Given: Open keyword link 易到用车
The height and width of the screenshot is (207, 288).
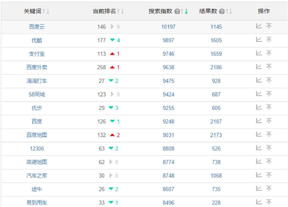Looking at the screenshot, I should click(37, 203).
